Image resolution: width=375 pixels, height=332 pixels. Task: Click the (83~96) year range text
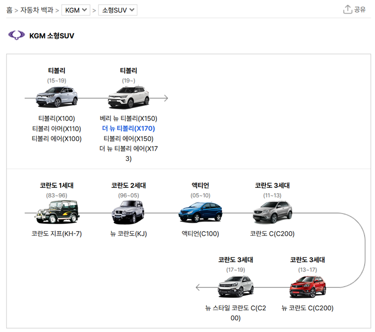click(x=57, y=196)
